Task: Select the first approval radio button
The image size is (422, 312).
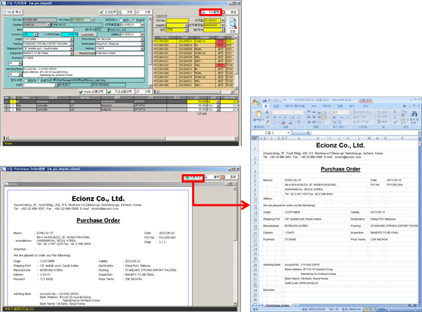Action: [121, 20]
